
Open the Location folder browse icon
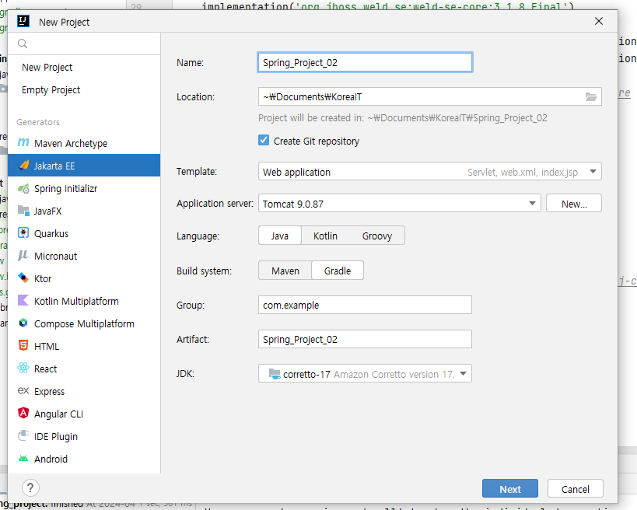(591, 96)
